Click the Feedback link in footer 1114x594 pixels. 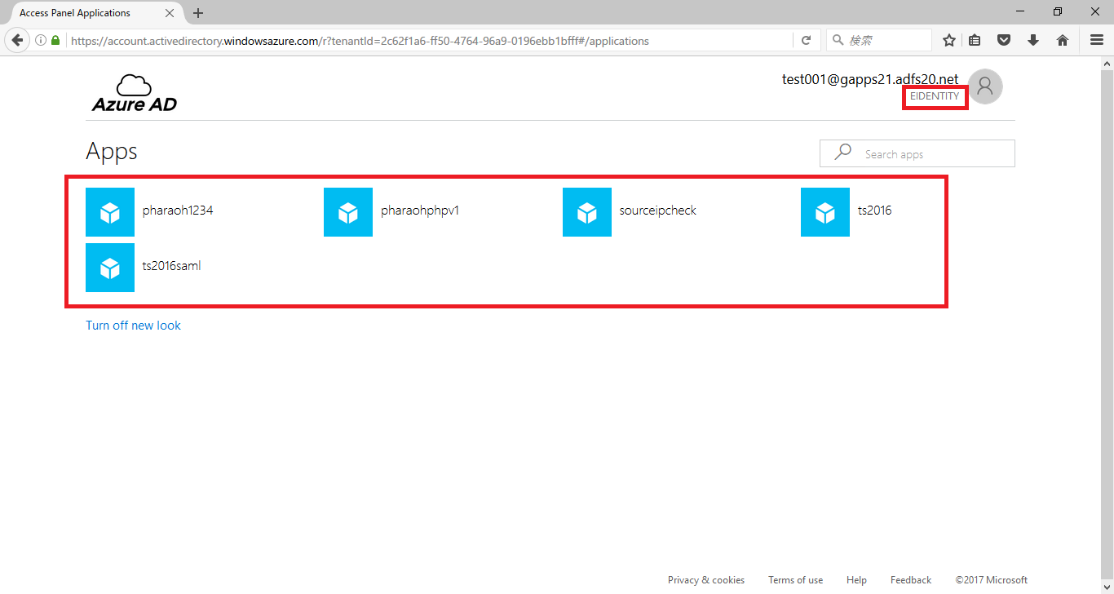(x=911, y=580)
